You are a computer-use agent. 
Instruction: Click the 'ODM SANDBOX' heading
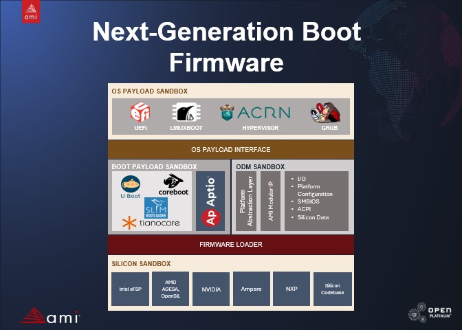coord(260,167)
